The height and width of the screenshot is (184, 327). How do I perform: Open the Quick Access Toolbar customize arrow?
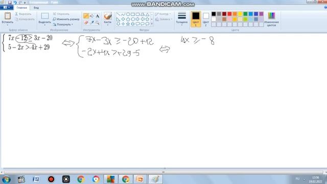coord(25,3)
